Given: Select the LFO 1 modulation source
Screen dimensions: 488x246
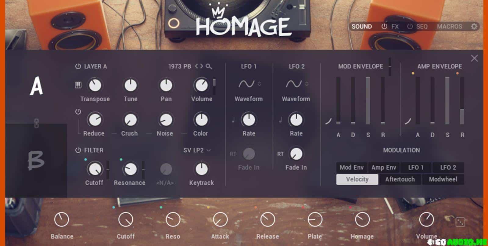Looking at the screenshot, I should click(x=416, y=167).
